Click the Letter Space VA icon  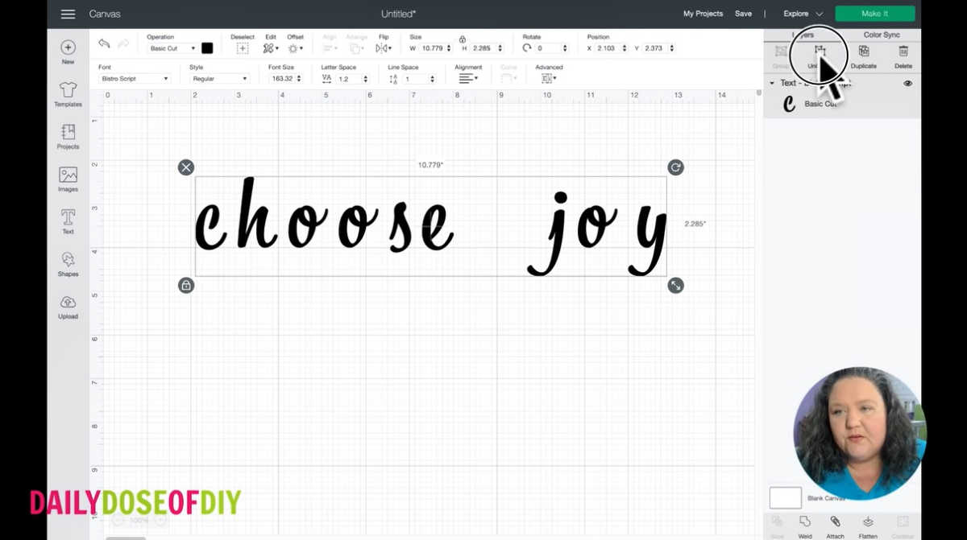coord(326,79)
